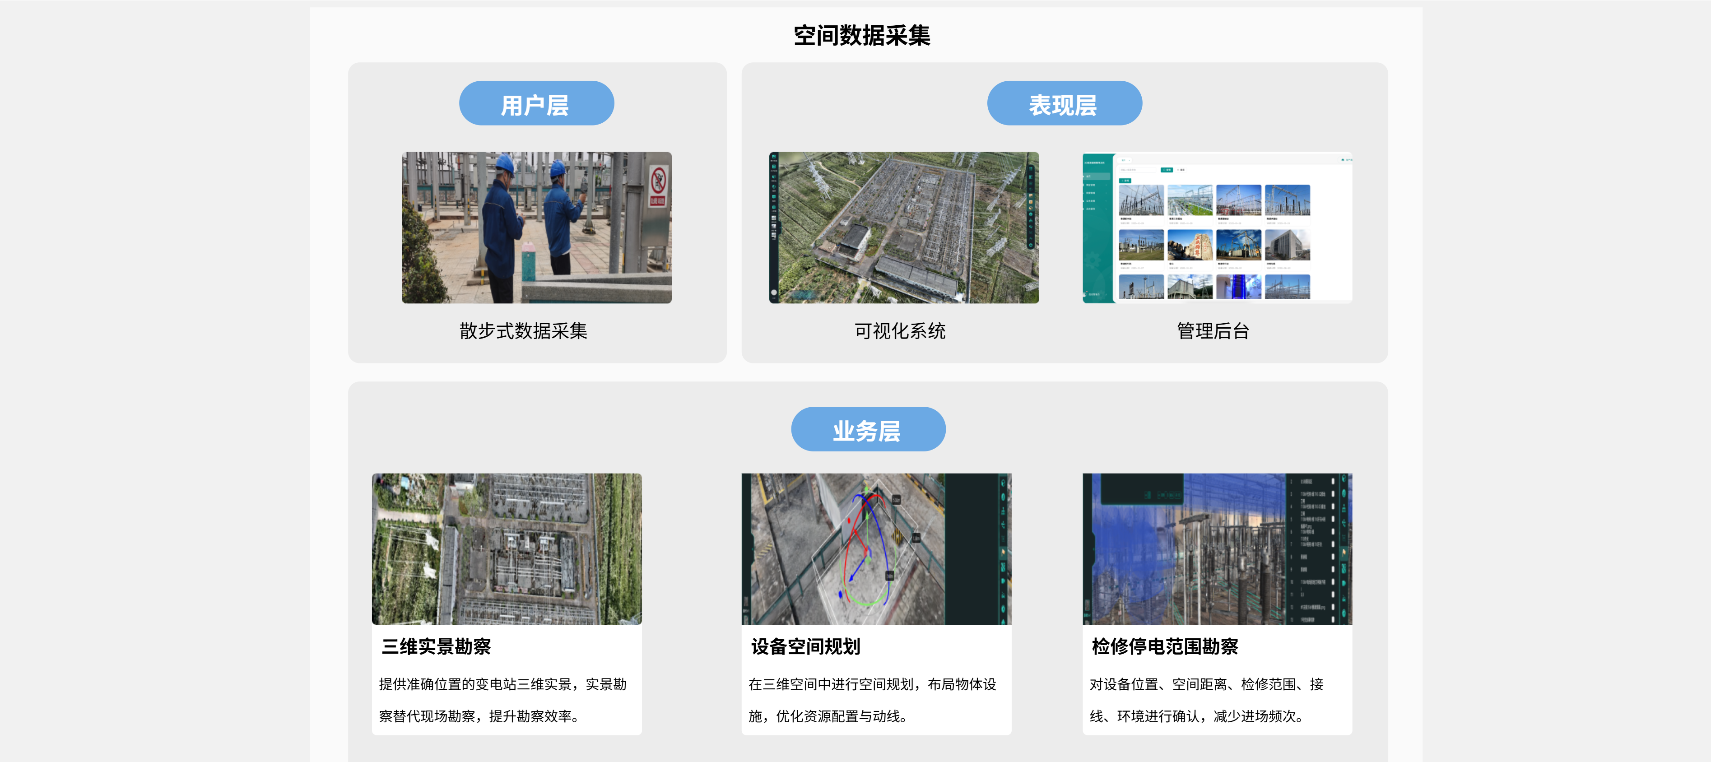Click the 空间数据采集 page heading
Screen dimensions: 1711x762
tap(861, 36)
